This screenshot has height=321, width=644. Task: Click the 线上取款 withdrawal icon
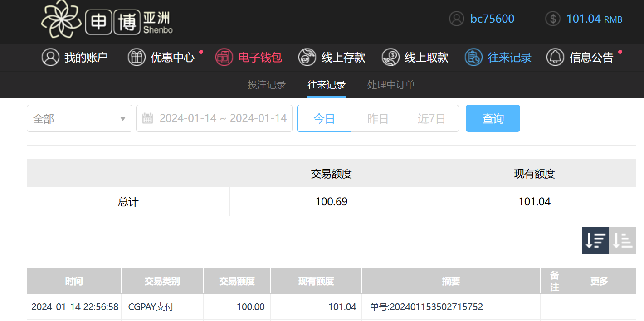pos(390,57)
